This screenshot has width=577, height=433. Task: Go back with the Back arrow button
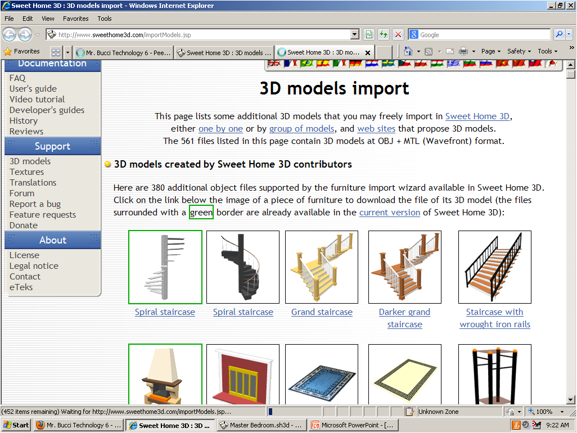[9, 34]
